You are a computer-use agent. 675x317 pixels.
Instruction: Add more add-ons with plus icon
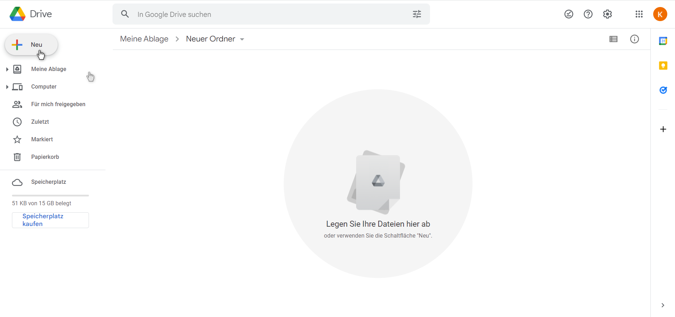(663, 129)
